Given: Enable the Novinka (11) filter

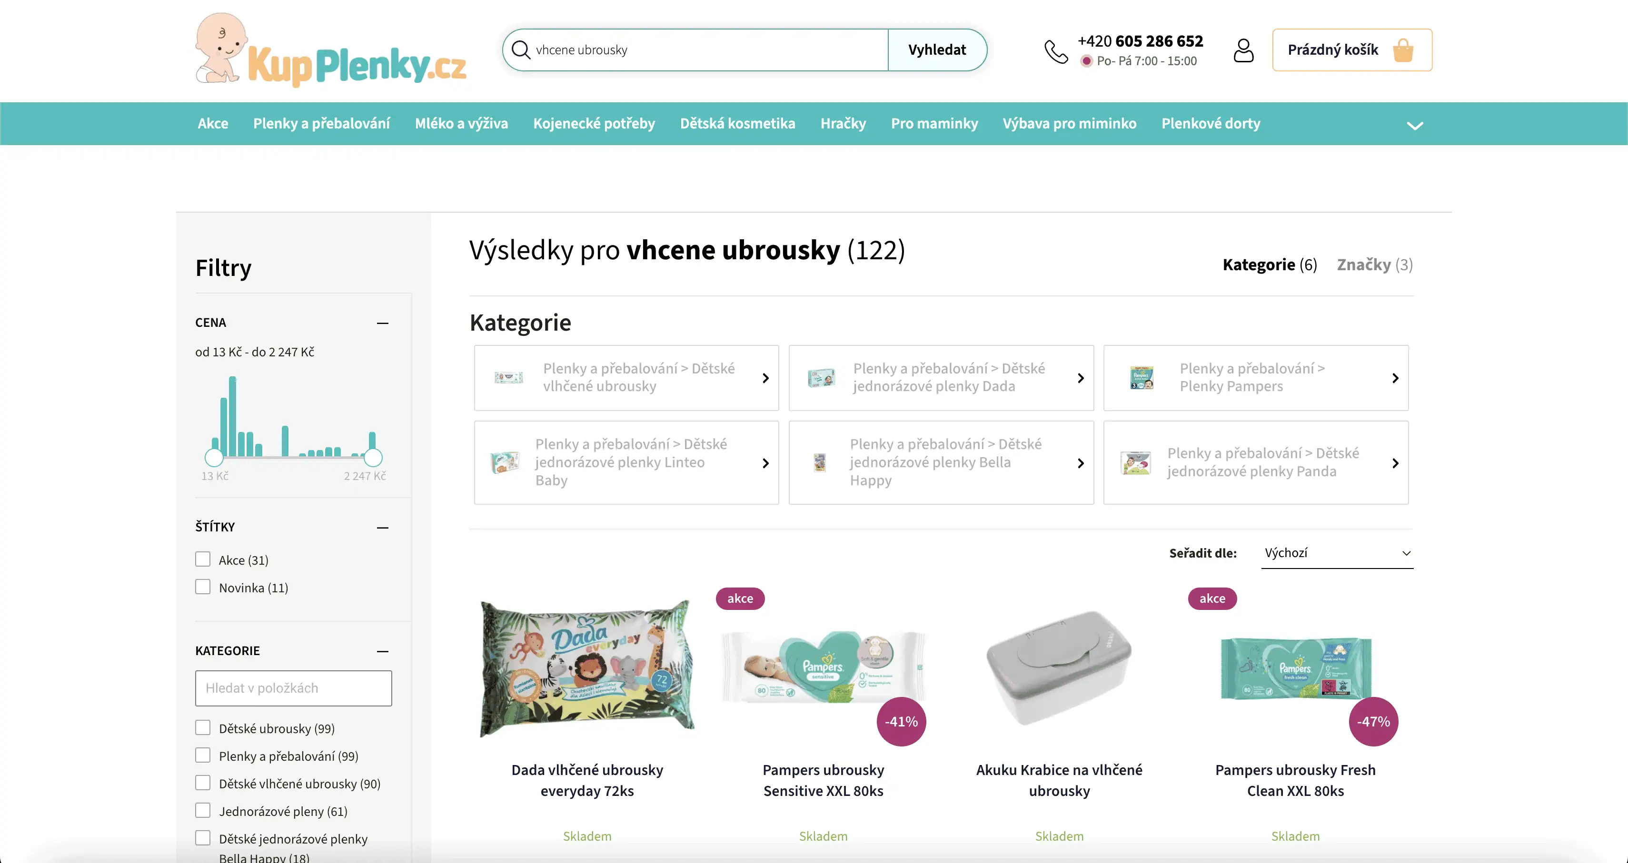Looking at the screenshot, I should [203, 587].
